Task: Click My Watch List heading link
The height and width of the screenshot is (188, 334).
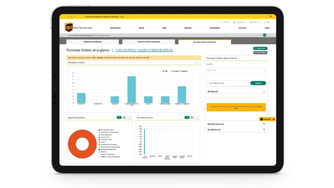Action: [214, 130]
